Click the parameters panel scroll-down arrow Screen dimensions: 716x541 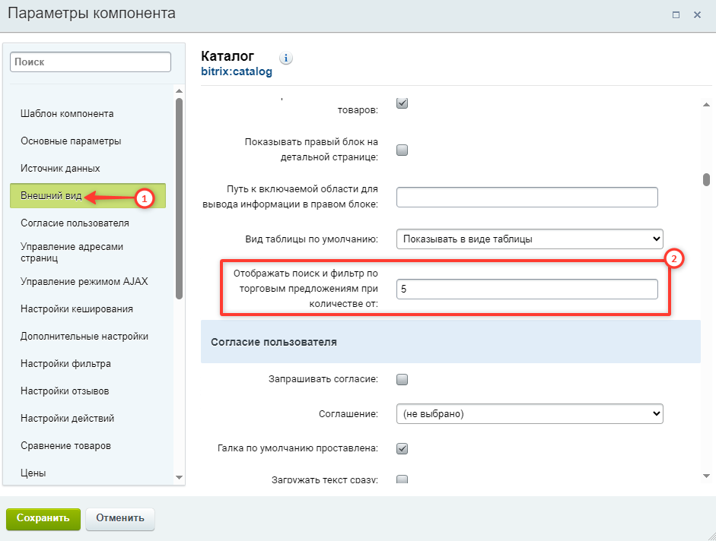pyautogui.click(x=706, y=476)
